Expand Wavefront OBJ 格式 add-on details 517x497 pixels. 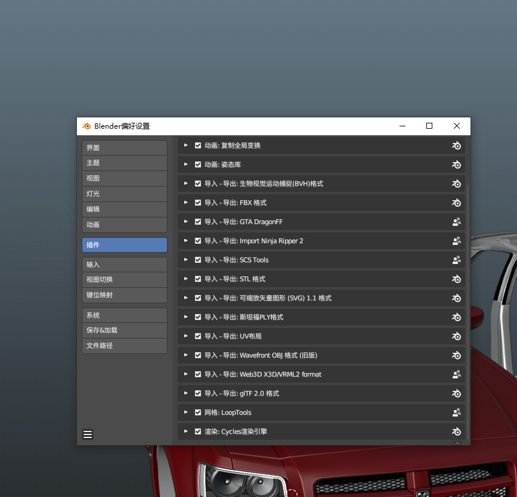tap(186, 355)
